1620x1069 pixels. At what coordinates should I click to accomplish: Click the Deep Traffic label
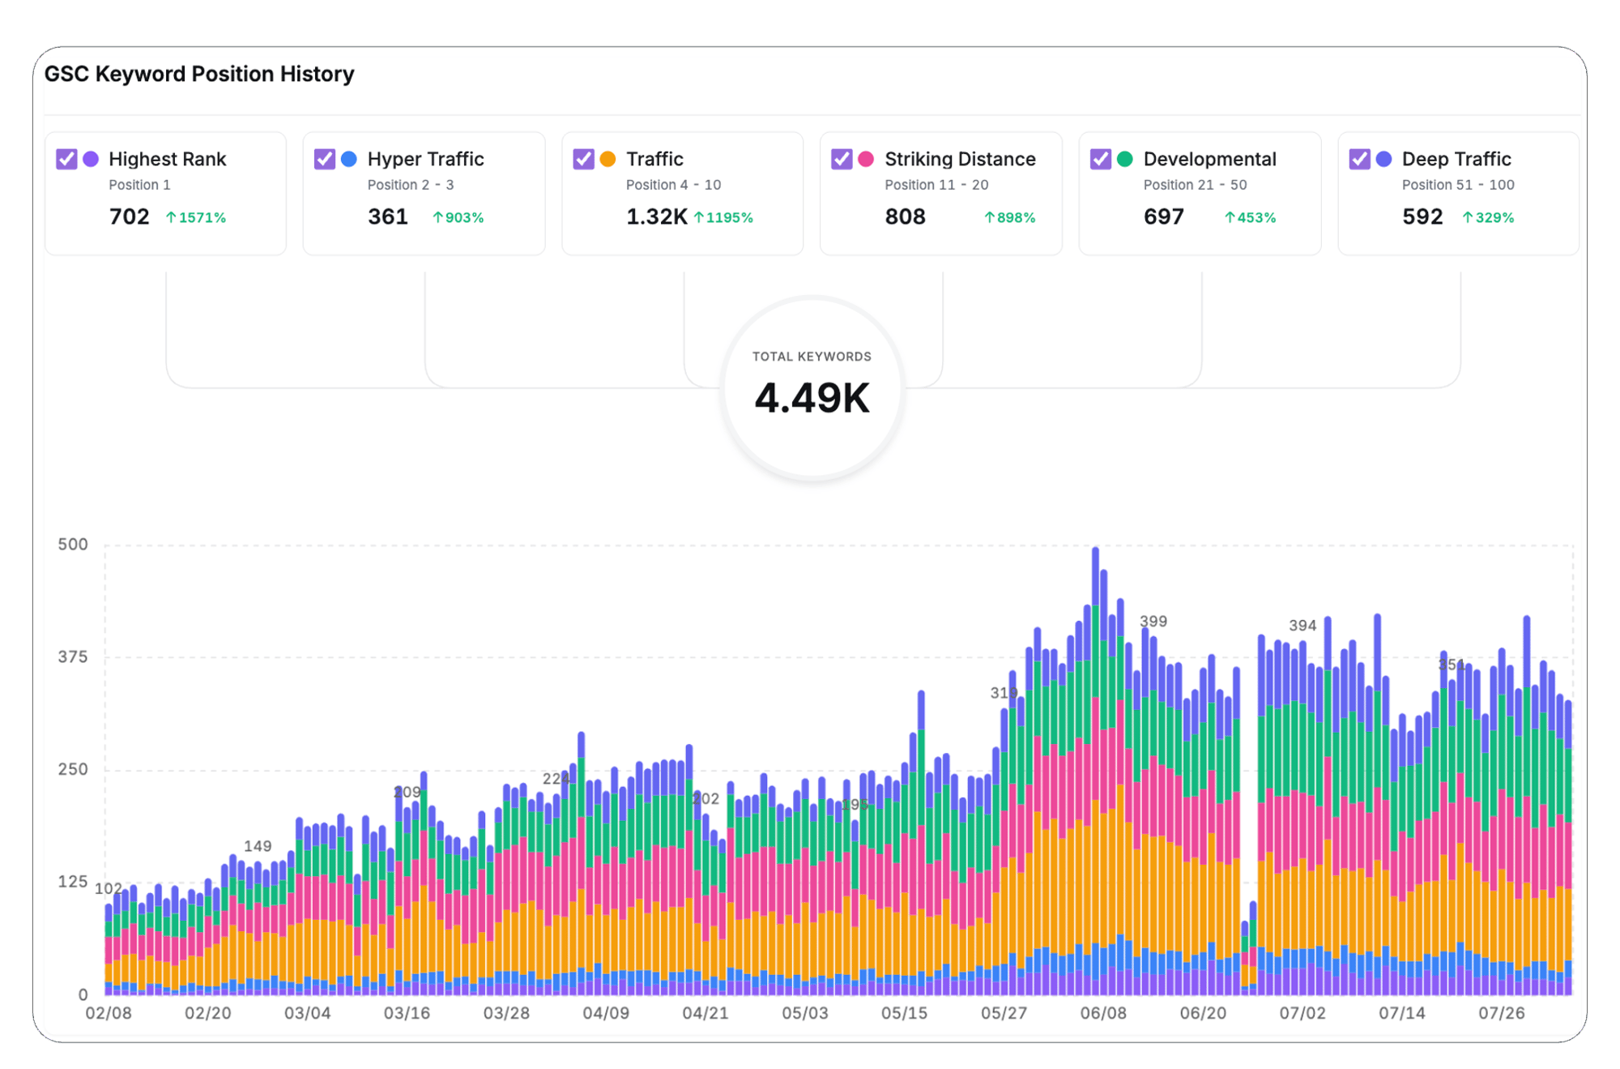pyautogui.click(x=1456, y=159)
